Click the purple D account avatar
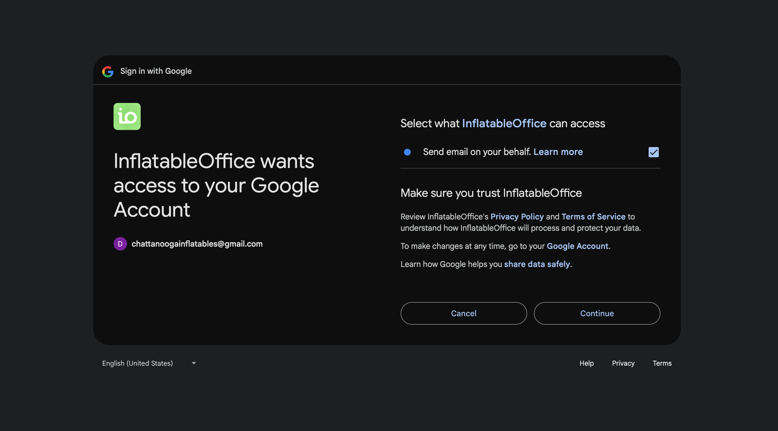 tap(120, 244)
